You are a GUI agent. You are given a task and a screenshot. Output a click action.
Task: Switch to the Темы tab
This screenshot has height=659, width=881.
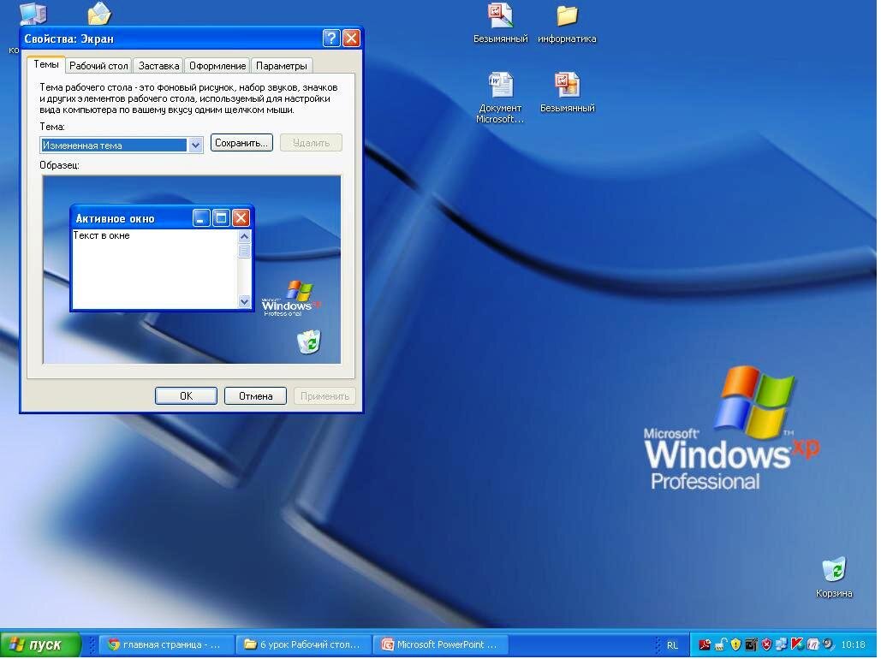[x=45, y=64]
